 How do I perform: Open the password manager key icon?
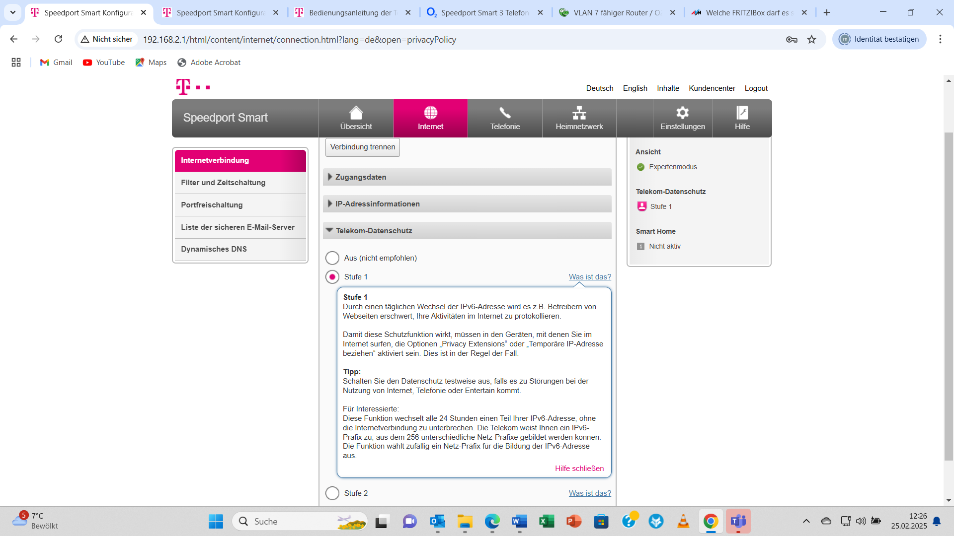(792, 39)
